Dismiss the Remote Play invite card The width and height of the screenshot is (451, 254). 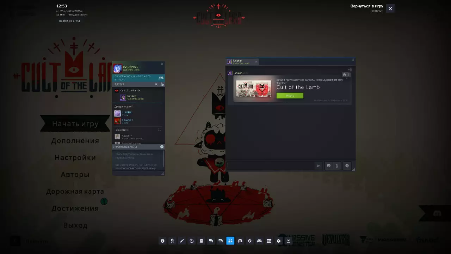tap(346, 78)
